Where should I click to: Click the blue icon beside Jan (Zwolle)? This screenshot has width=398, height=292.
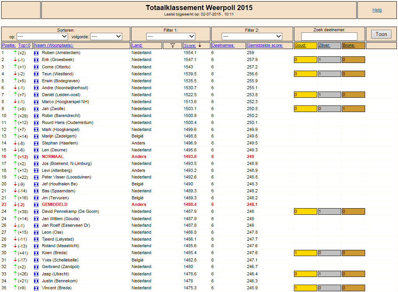point(36,109)
